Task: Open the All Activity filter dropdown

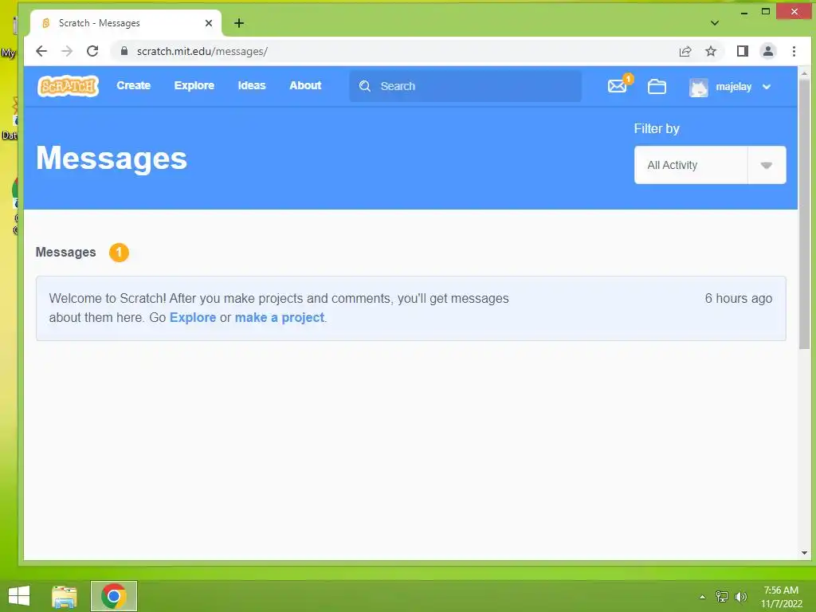Action: tap(710, 165)
